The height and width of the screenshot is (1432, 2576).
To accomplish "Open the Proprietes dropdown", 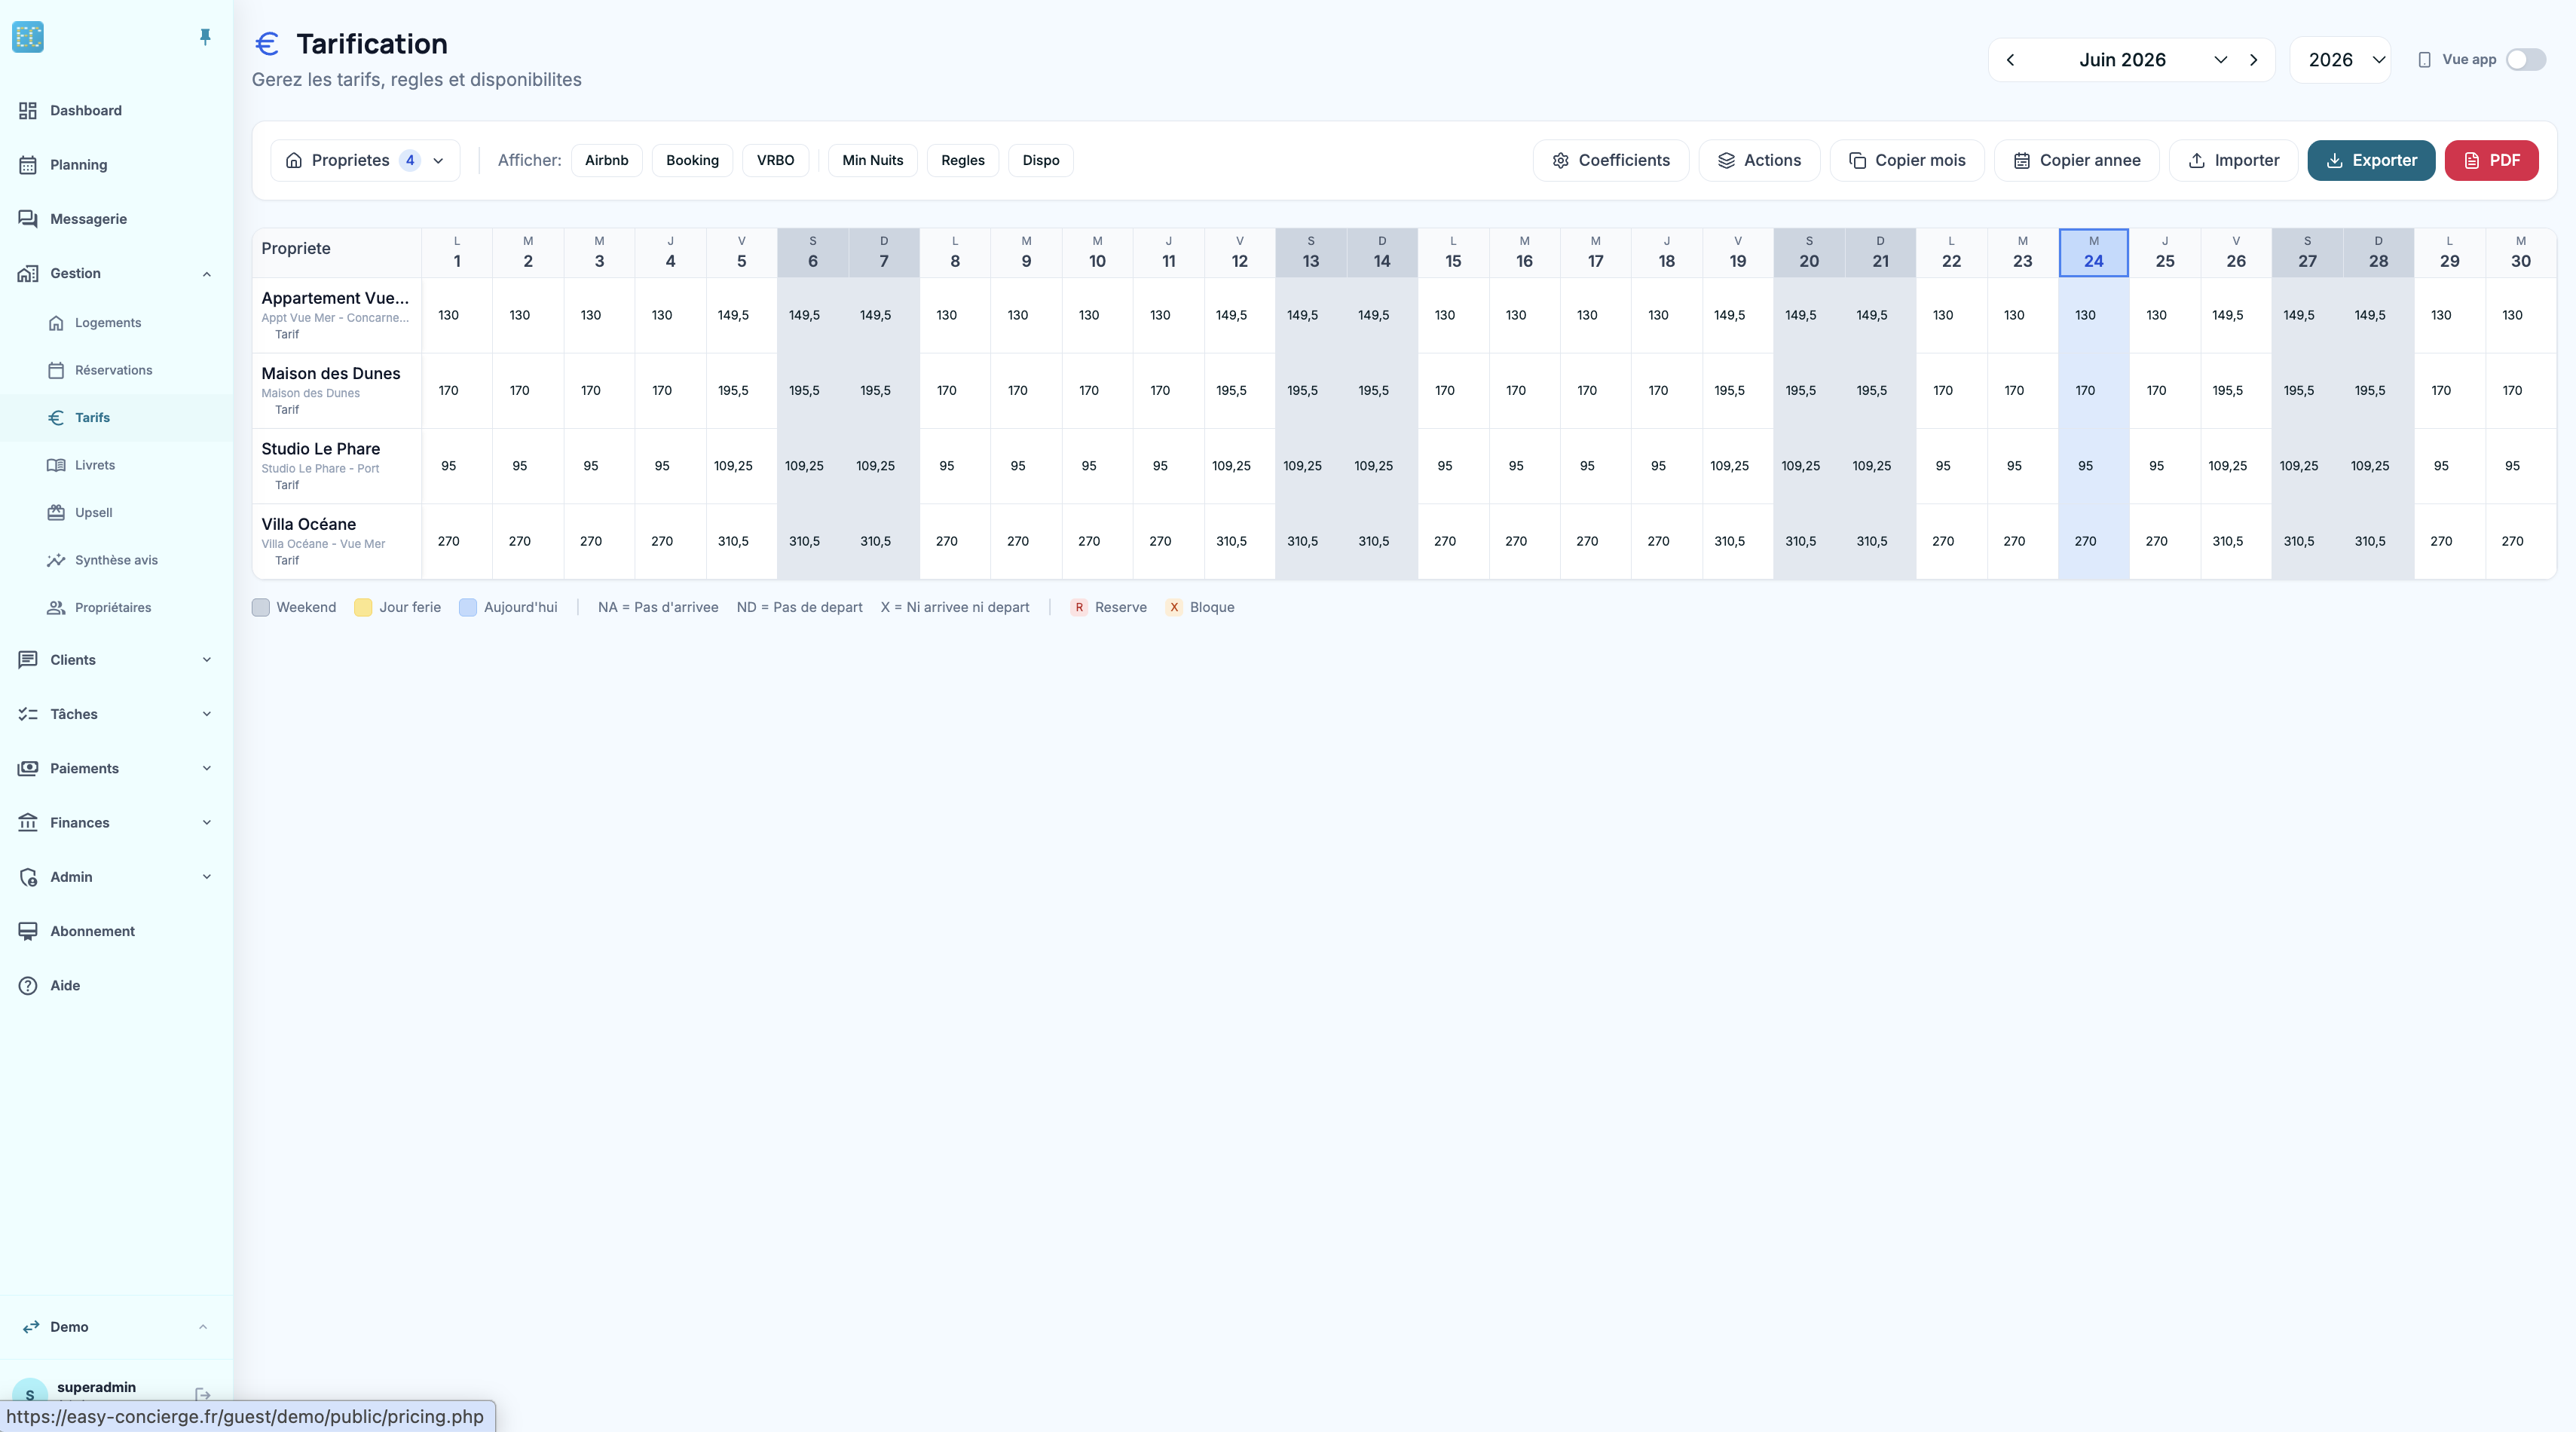I will pos(365,160).
